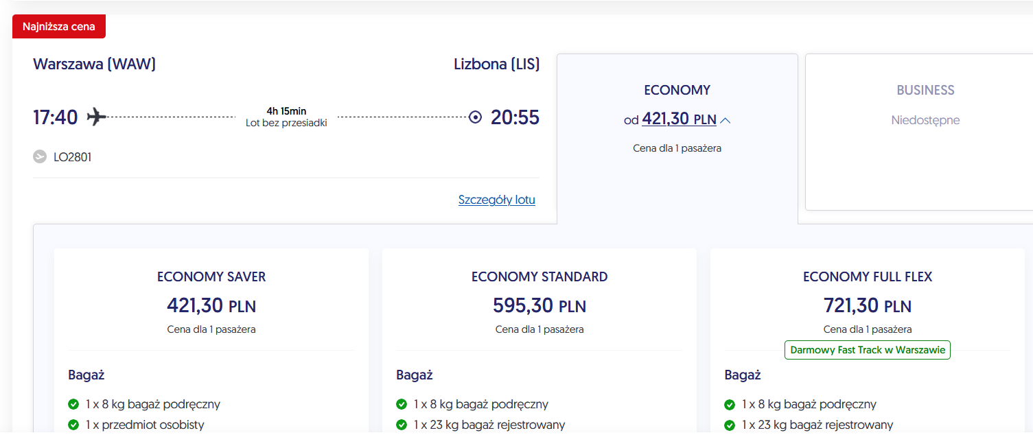Viewport: 1033px width, 446px height.
Task: Click the LOT airline logo beside LO2801
Action: [x=40, y=157]
